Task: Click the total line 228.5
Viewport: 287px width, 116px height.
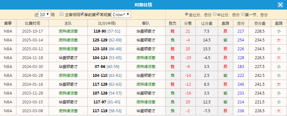Action: [x=260, y=31]
